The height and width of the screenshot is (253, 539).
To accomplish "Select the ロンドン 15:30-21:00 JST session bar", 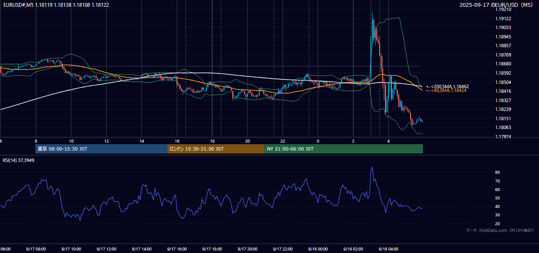I will coord(216,149).
